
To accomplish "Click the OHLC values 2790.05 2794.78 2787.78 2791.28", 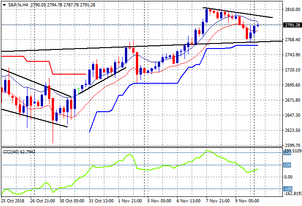I will (63, 5).
